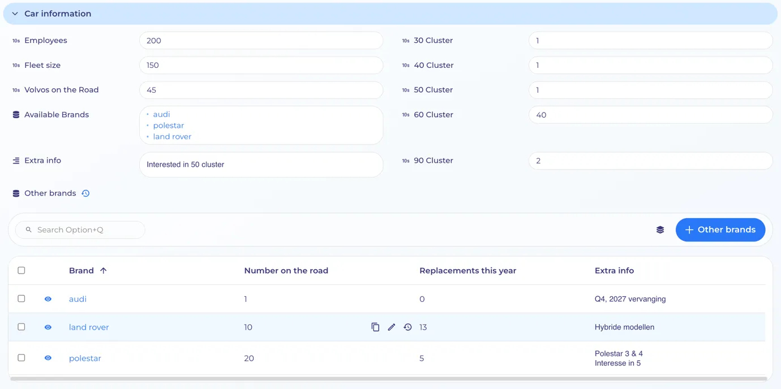Sort by Replacements this year column

coord(467,270)
